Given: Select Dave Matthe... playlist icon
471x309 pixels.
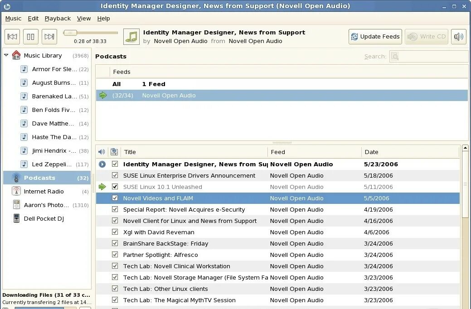Looking at the screenshot, I should click(x=24, y=123).
